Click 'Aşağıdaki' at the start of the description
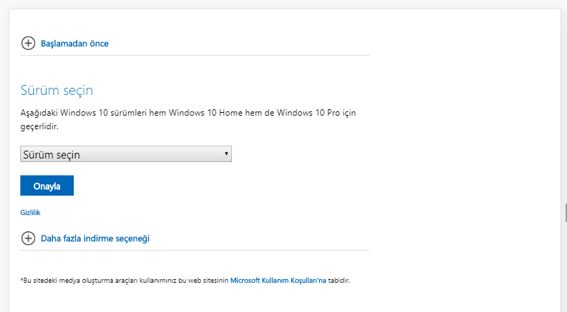Screen dimensions: 567x312 39,113
